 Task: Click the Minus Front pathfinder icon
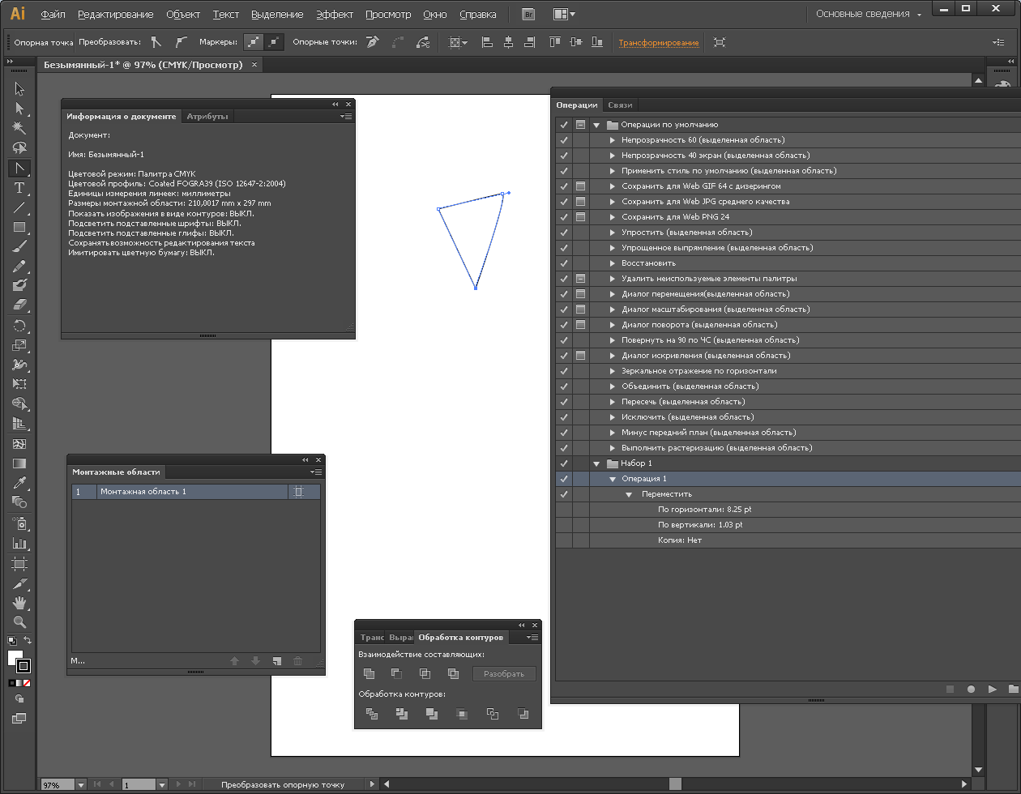(397, 673)
